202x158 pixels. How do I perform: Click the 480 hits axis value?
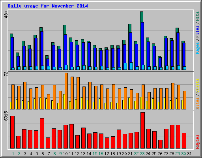pyautogui.click(x=6, y=15)
